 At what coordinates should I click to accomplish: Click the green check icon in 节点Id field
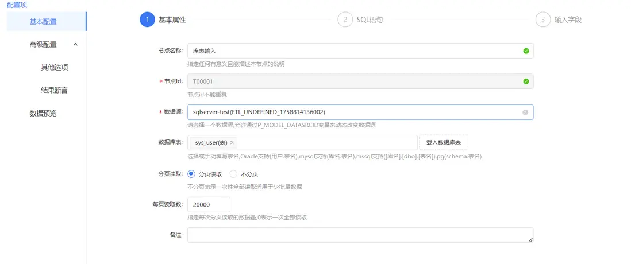(526, 81)
